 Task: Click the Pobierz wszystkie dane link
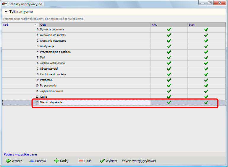(20, 154)
